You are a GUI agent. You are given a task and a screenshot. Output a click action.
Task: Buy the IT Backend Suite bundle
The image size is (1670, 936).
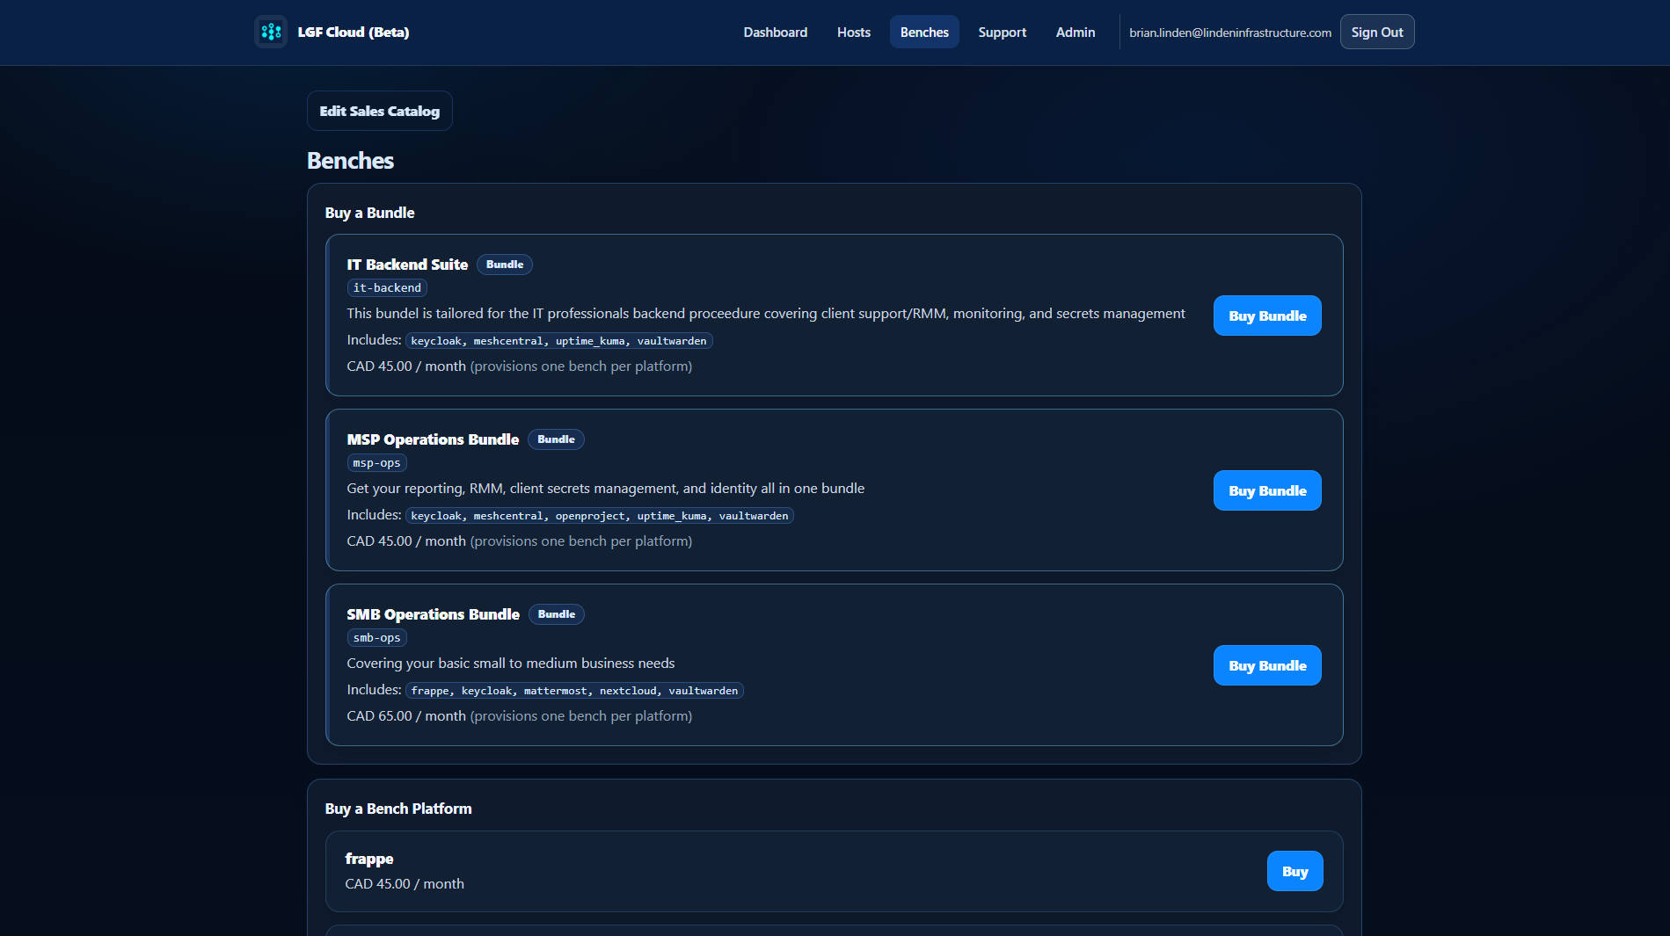click(x=1266, y=316)
